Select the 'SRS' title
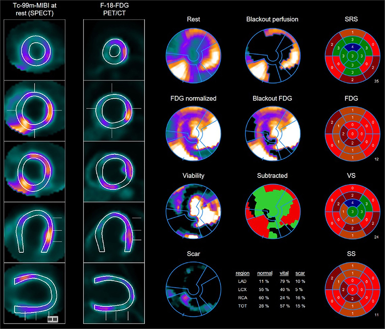The image size is (385, 329). pyautogui.click(x=351, y=19)
